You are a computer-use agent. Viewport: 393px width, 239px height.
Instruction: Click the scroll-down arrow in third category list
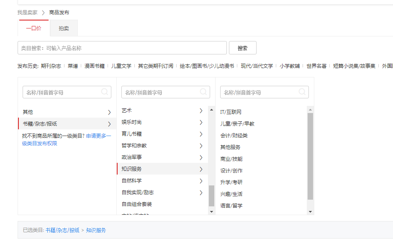tap(310, 211)
